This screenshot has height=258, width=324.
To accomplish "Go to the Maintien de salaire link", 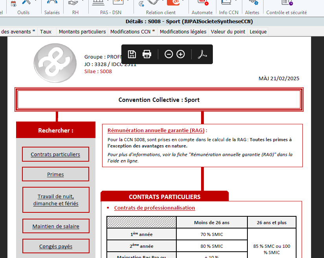I will (56, 227).
